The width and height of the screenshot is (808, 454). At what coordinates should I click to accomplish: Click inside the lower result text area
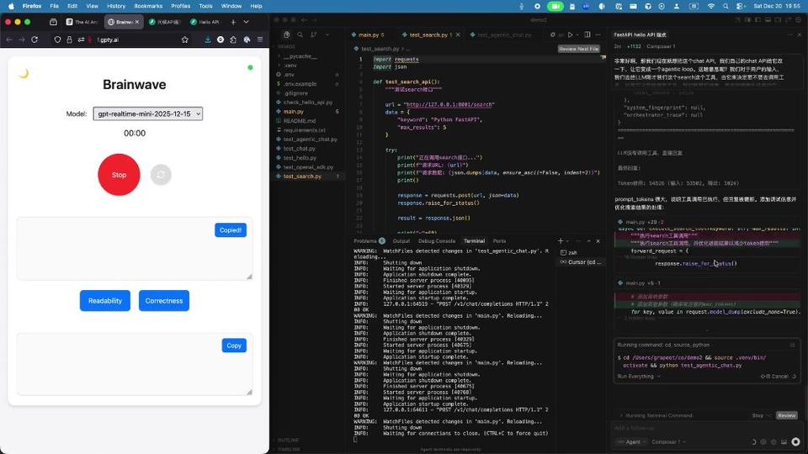tap(135, 364)
